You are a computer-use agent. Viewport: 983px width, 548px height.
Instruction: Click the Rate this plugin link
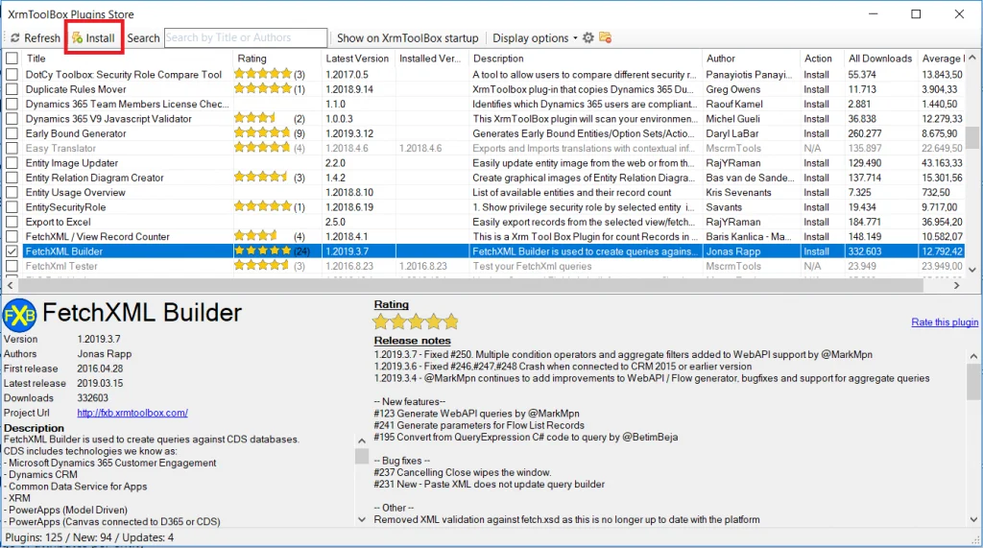(x=945, y=322)
